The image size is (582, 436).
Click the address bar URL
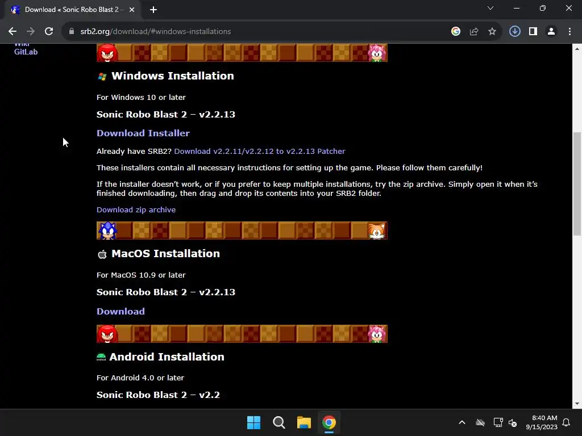point(156,32)
